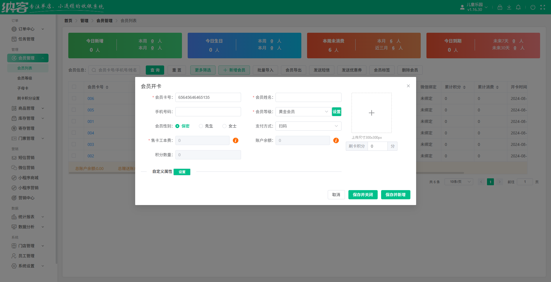Choose 先生 gender option
Screen dimensions: 551x282
point(201,126)
